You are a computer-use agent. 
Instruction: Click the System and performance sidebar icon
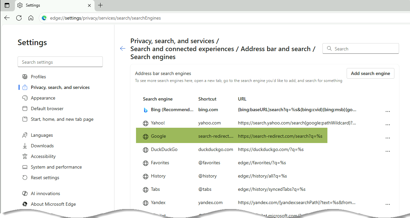[25, 167]
